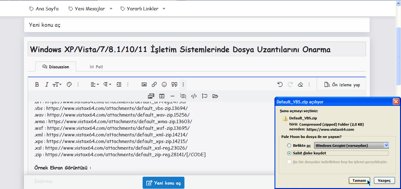Click the default_zip-reg.28141 URL line
Screen dimensions: 401x189
(120, 154)
